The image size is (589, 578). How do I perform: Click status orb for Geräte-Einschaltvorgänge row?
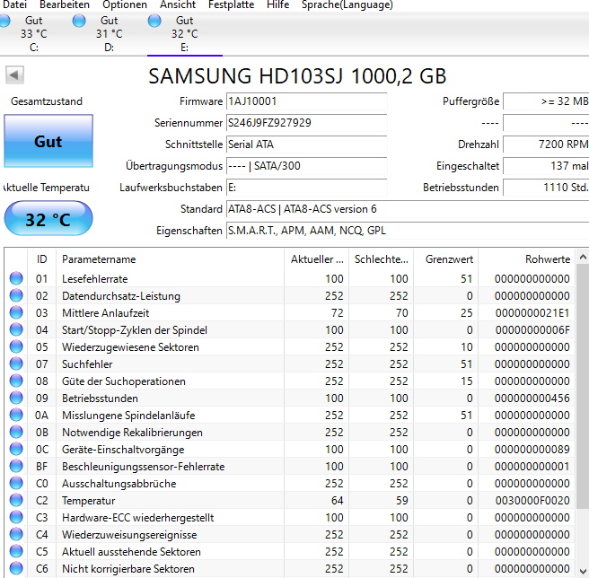(16, 449)
